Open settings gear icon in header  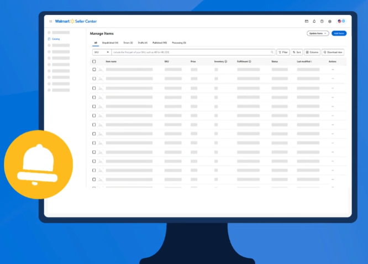click(330, 22)
